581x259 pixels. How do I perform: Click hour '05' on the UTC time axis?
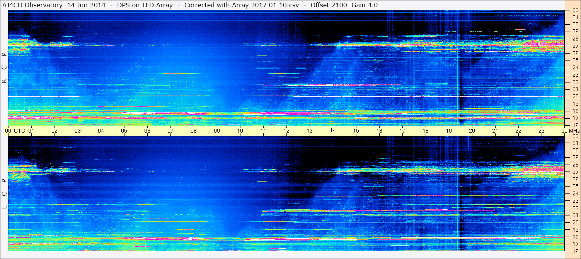(124, 131)
